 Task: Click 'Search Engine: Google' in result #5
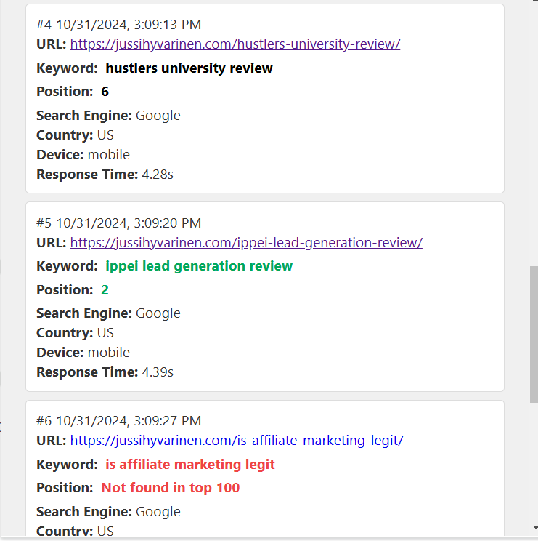(108, 313)
